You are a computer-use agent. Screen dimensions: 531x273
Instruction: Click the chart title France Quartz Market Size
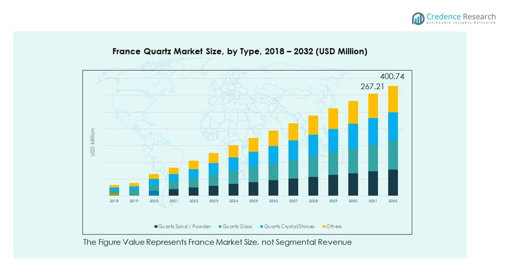[x=239, y=51]
